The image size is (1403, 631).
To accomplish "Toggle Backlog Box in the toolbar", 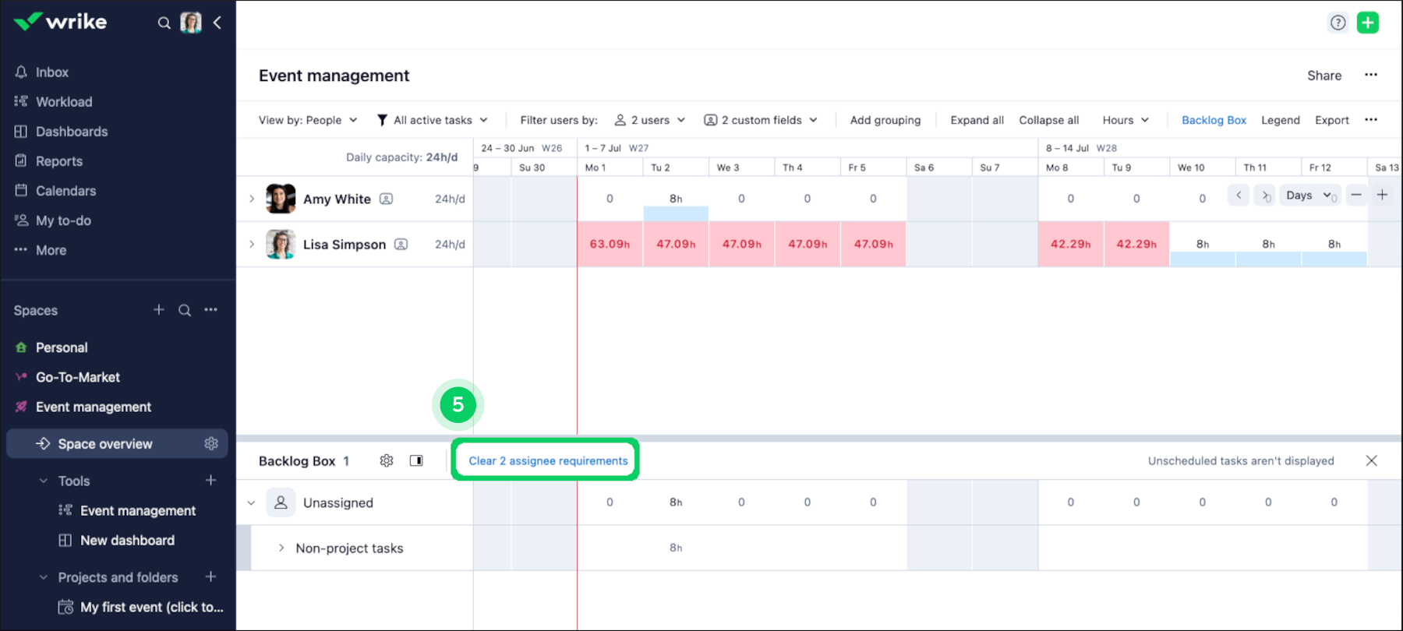I will point(1214,120).
